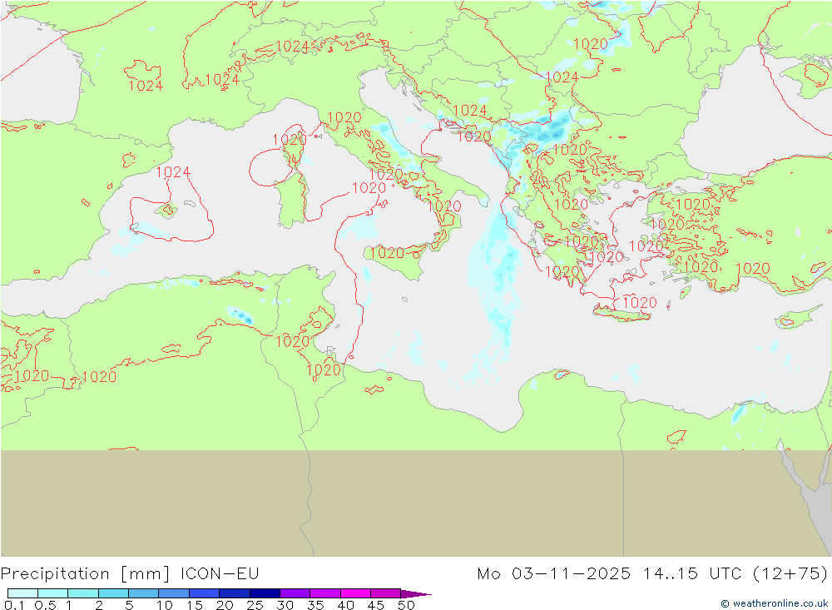This screenshot has height=610, width=832.
Task: Click the "30" legend scale label
Action: (x=285, y=605)
